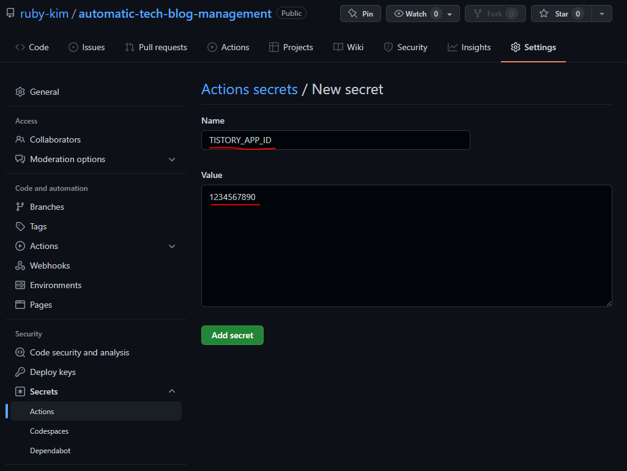Screen dimensions: 627x471
Task: Click the Wiki tab book icon
Action: [x=338, y=47]
